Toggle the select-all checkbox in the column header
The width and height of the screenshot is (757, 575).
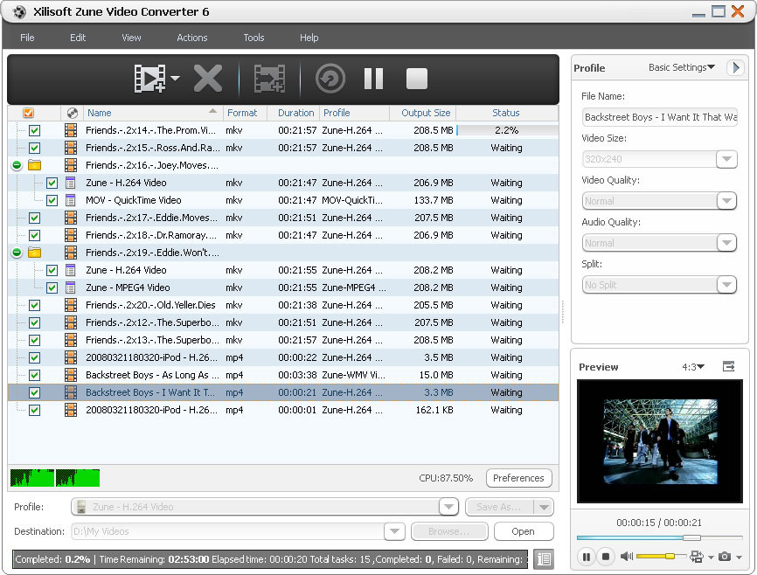tap(29, 113)
